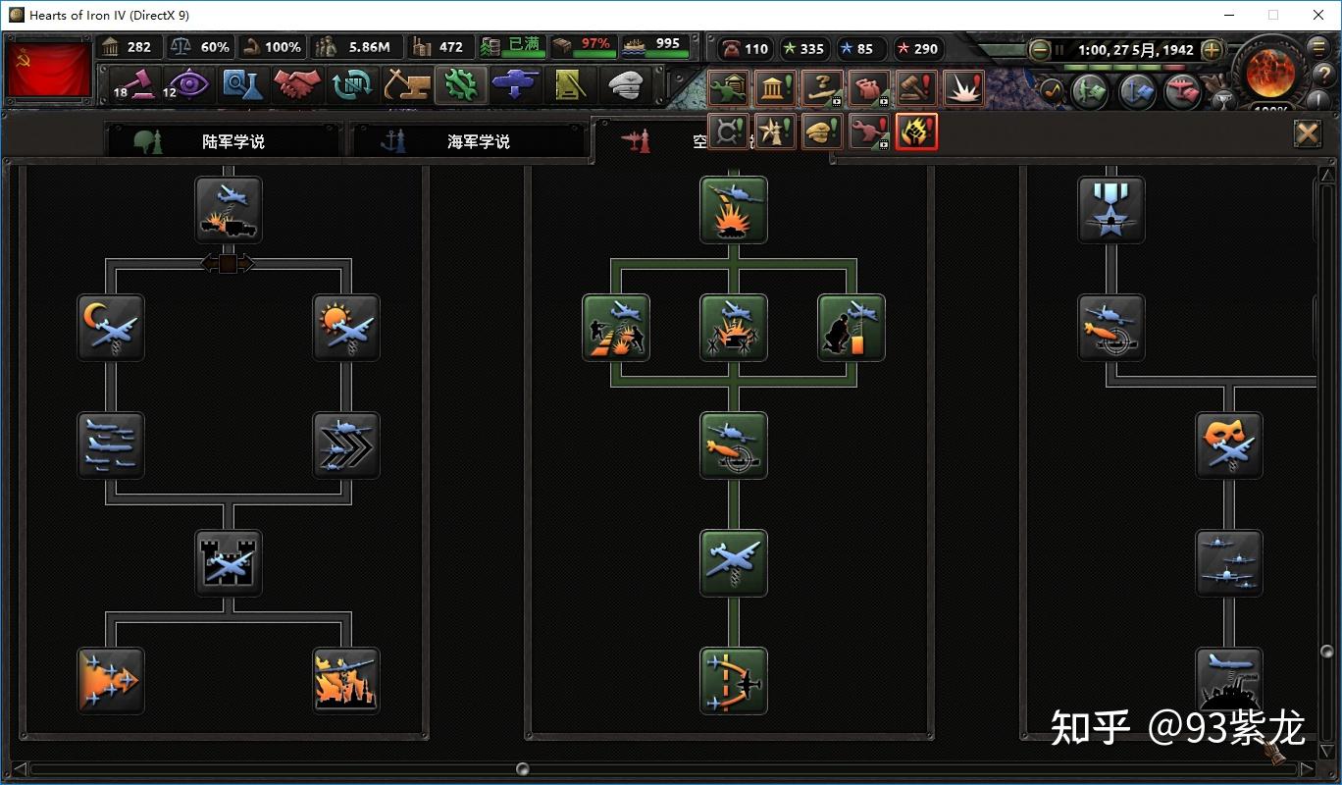The height and width of the screenshot is (785, 1342).
Task: Toggle the red plane air map mode button
Action: tap(1184, 91)
